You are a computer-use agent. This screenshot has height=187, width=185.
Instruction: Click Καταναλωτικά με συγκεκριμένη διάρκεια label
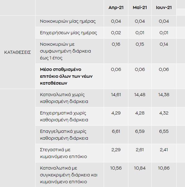tap(69, 175)
